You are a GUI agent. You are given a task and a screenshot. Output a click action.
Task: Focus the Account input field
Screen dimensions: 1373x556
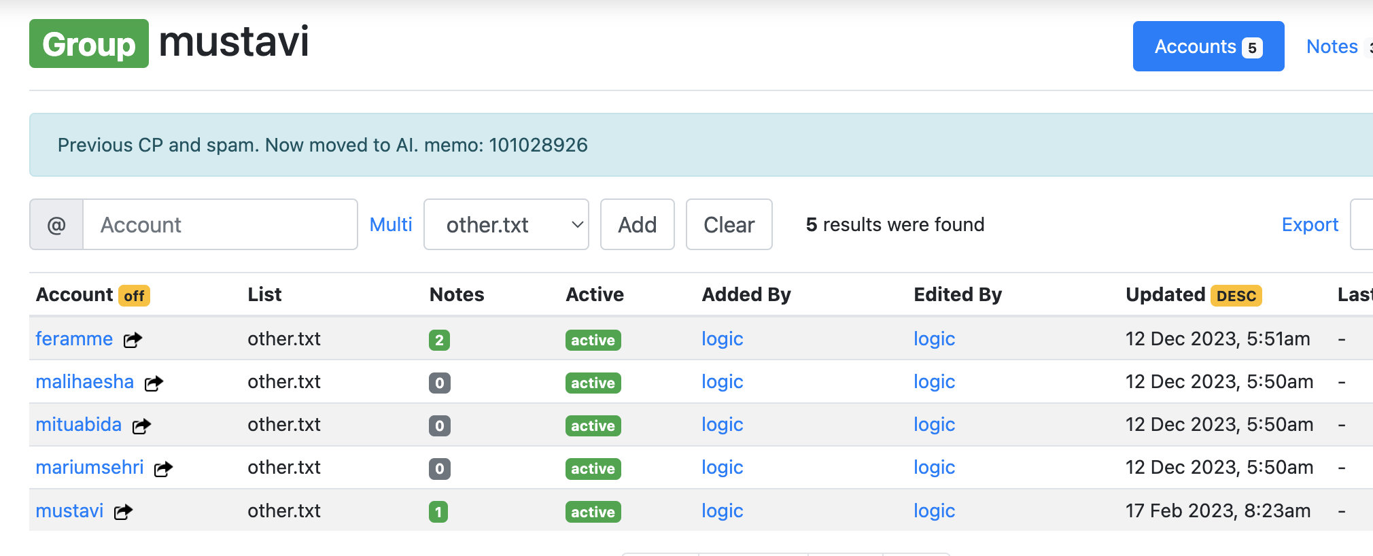click(220, 224)
